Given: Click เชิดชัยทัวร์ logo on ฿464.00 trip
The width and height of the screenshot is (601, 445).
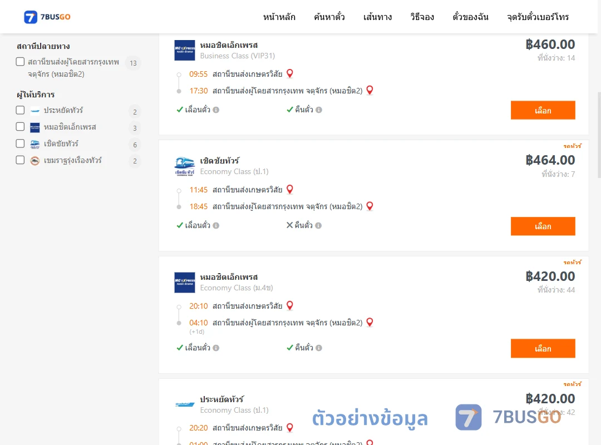Looking at the screenshot, I should pos(185,166).
